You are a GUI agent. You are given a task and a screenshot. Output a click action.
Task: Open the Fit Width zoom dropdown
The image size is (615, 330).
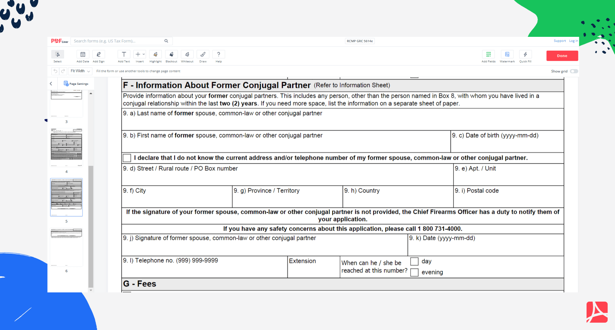[80, 71]
